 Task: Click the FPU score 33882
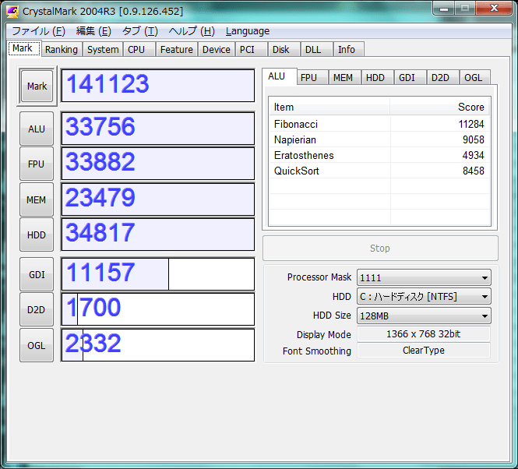click(158, 164)
